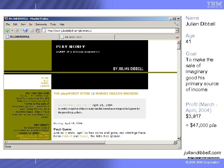Click the throbber activity icon
The image size is (224, 168).
177,24
